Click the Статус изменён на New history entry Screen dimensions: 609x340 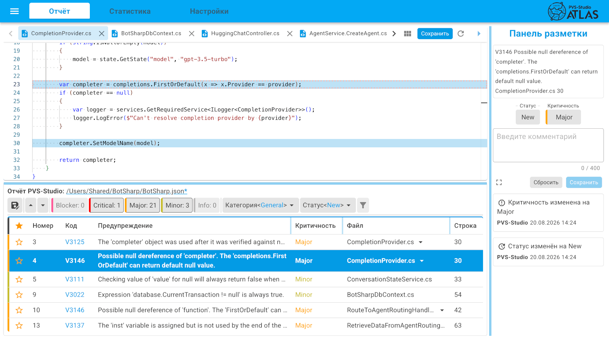(548, 252)
